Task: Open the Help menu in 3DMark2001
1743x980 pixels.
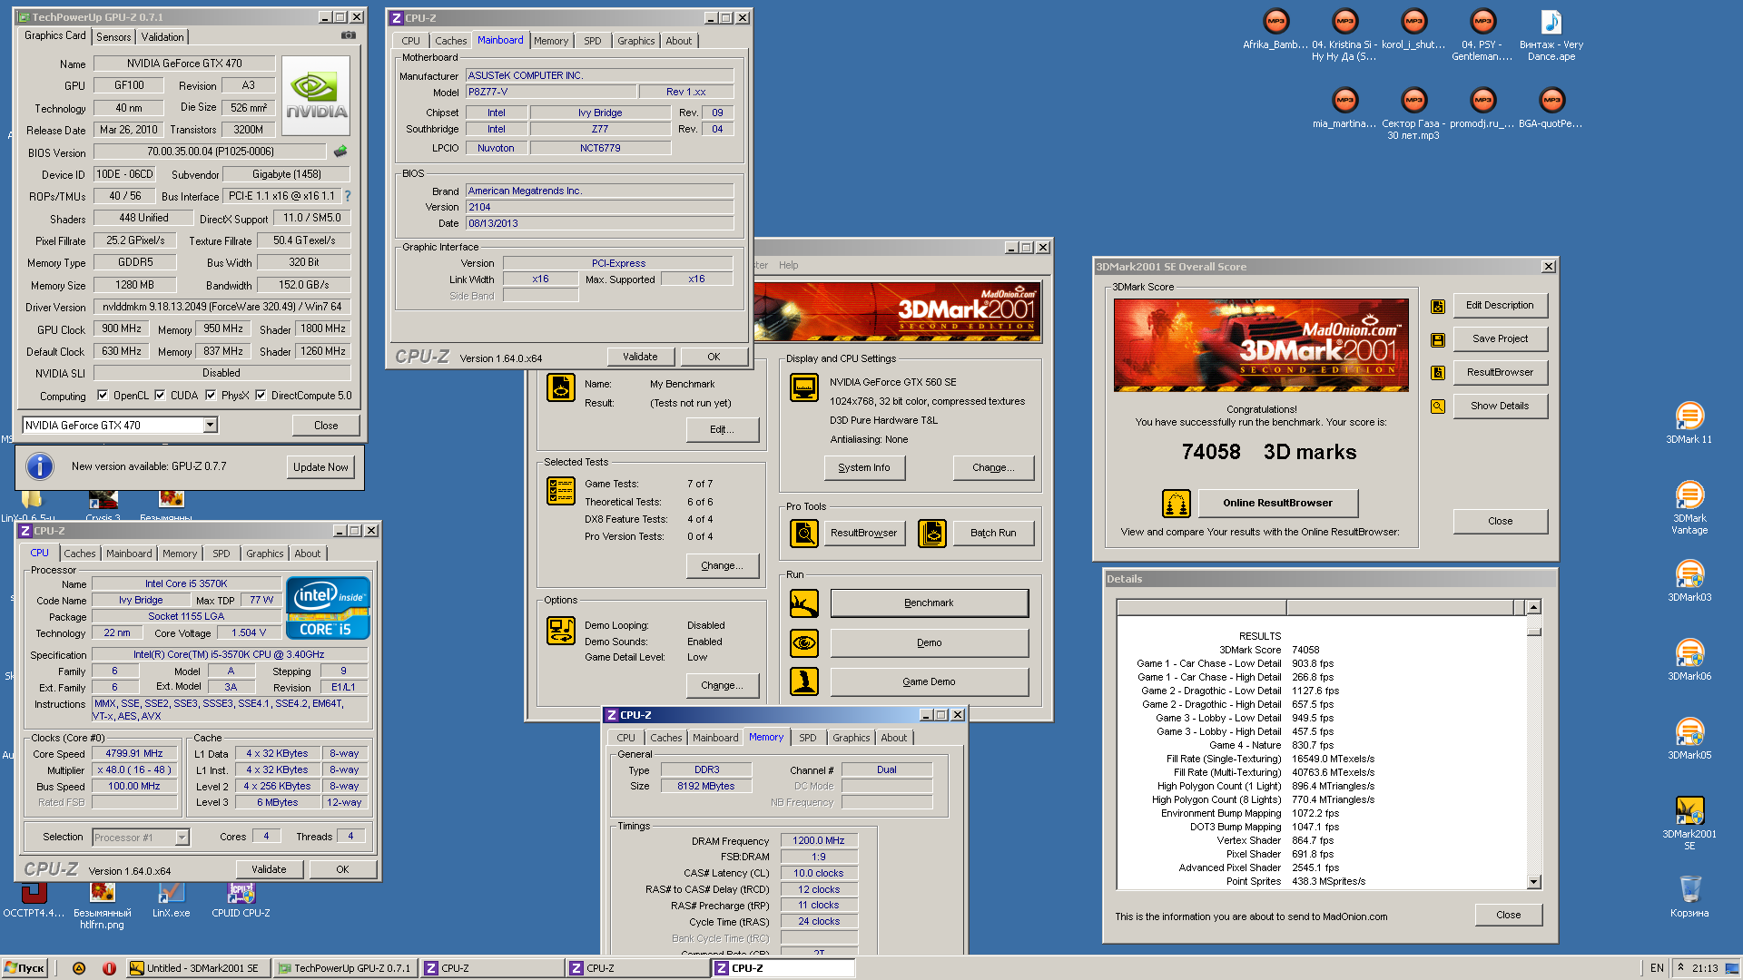Action: pyautogui.click(x=788, y=265)
